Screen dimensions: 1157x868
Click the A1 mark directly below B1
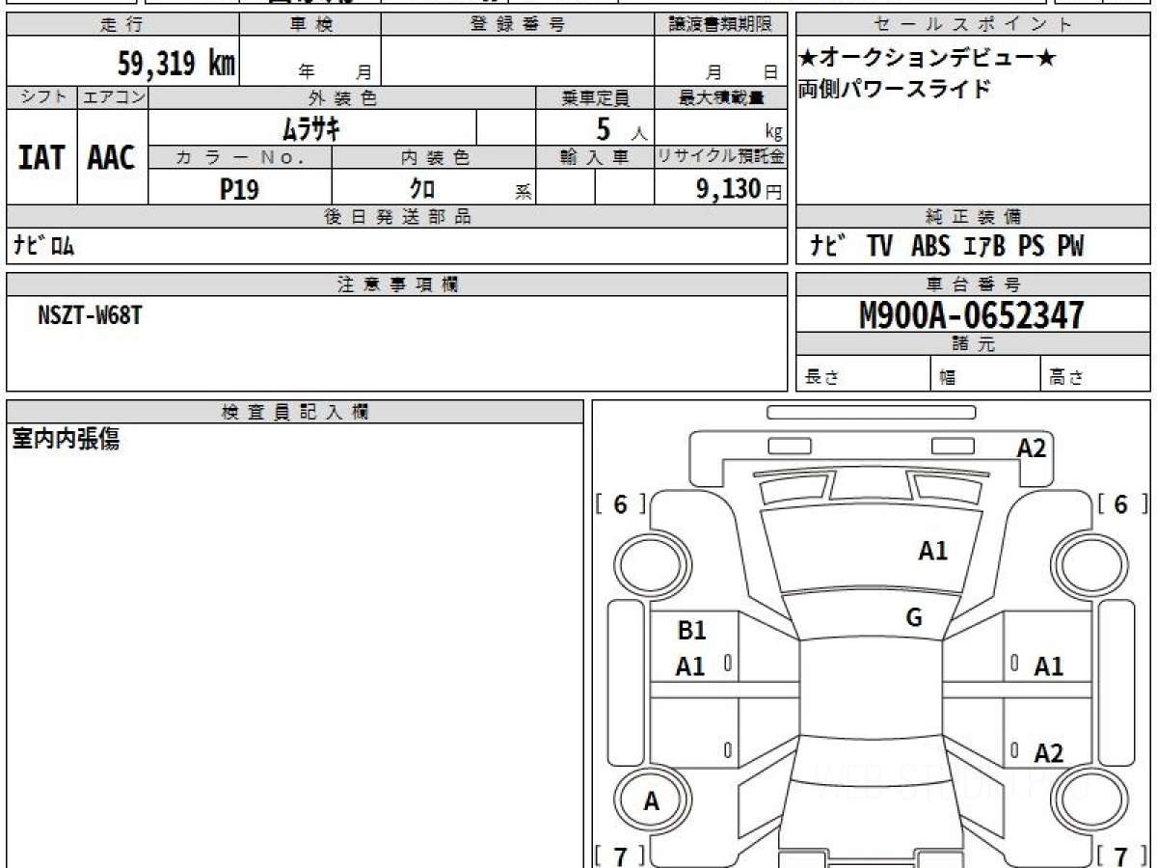pyautogui.click(x=690, y=665)
